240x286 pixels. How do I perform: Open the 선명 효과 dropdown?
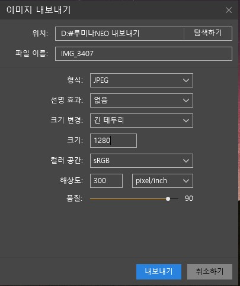[142, 100]
